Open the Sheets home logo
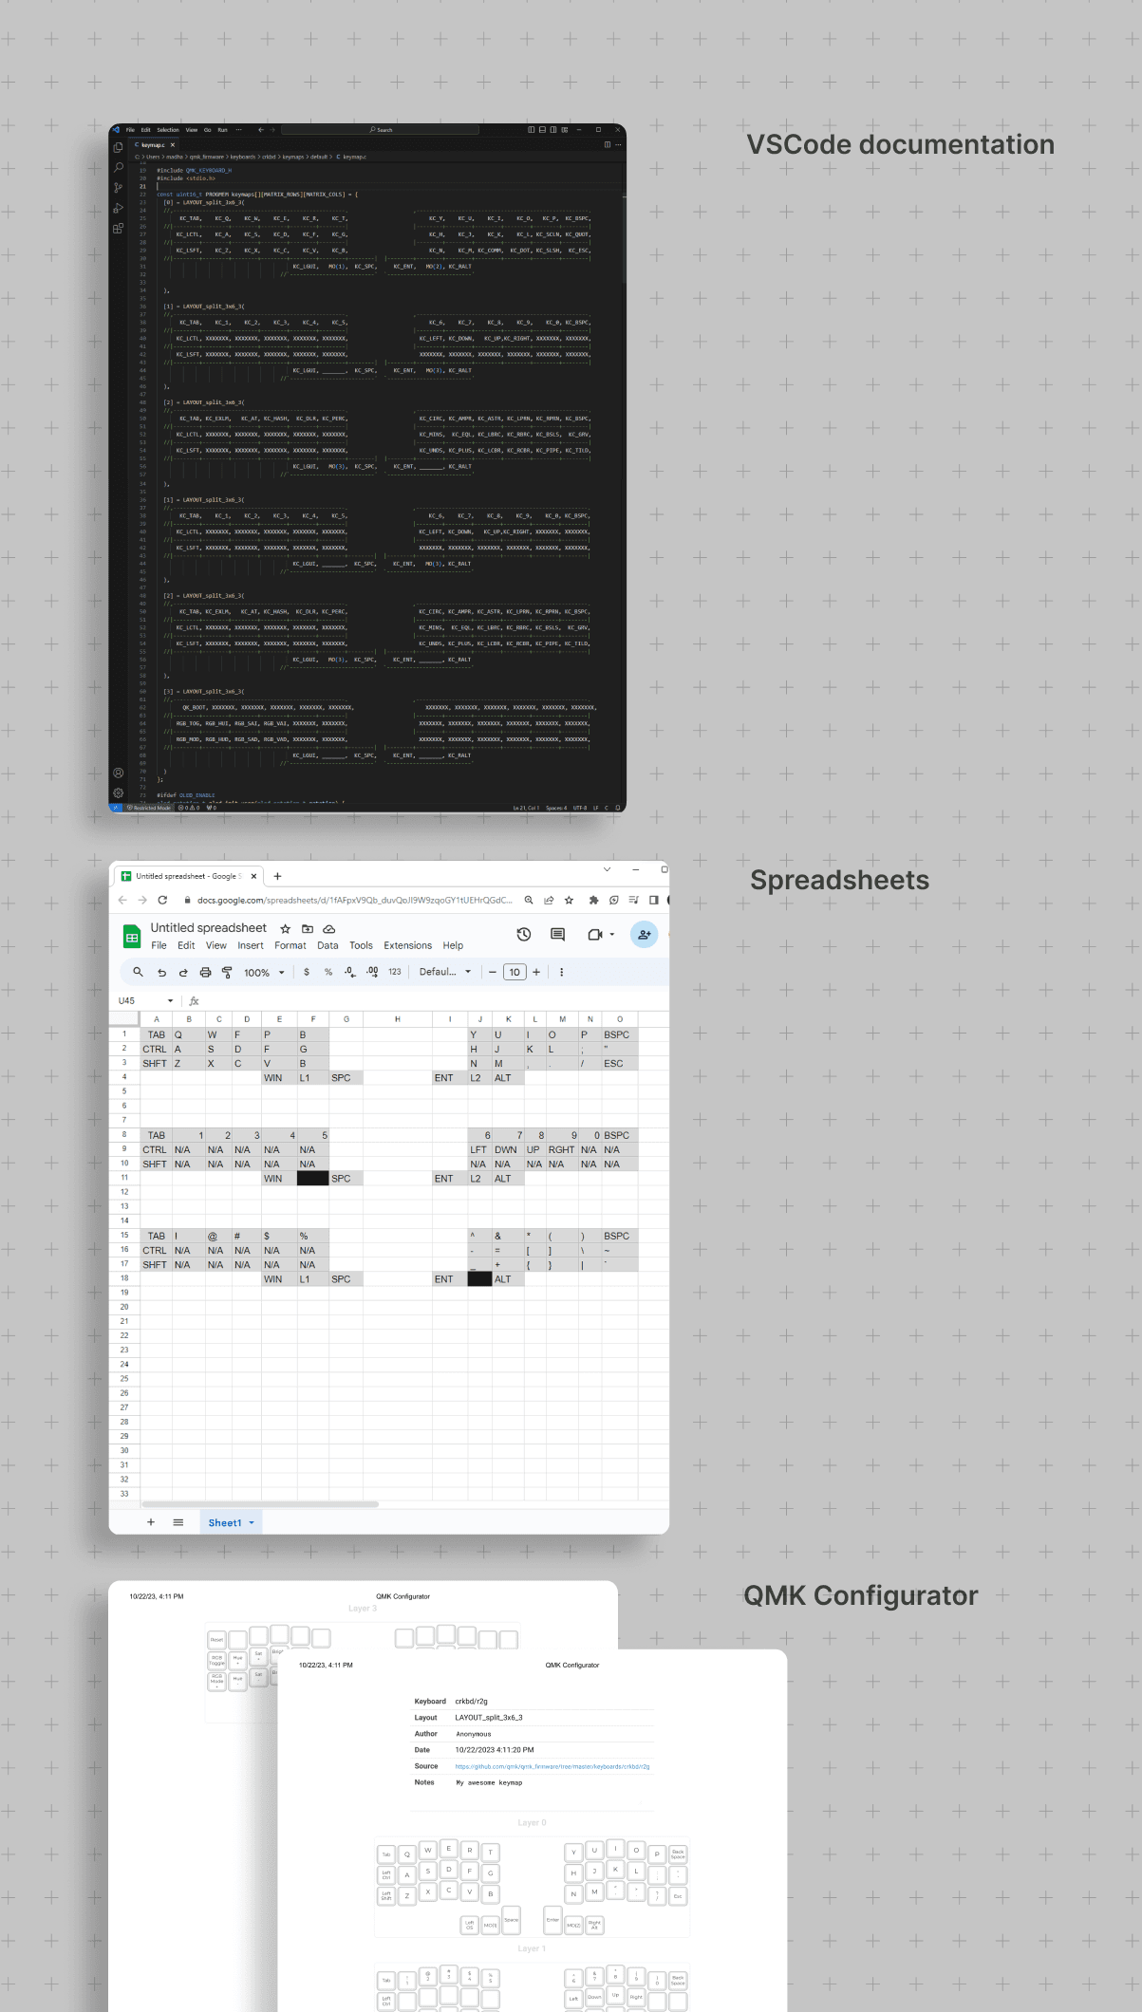This screenshot has height=2012, width=1142. tap(132, 937)
